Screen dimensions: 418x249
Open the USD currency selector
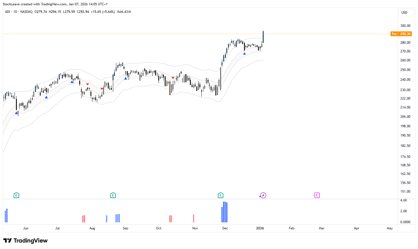click(x=406, y=12)
